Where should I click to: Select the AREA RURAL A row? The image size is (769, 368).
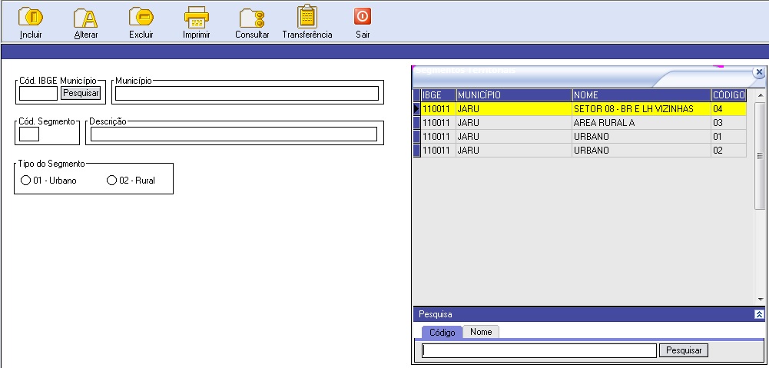click(584, 123)
